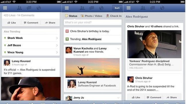Tap the Sort button
This screenshot has height=104, width=186.
point(117,8)
